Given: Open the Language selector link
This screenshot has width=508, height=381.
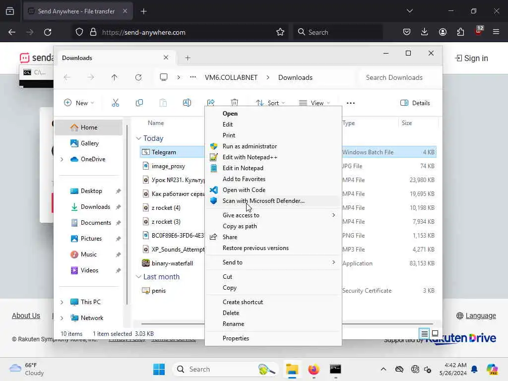Looking at the screenshot, I should click(x=476, y=316).
